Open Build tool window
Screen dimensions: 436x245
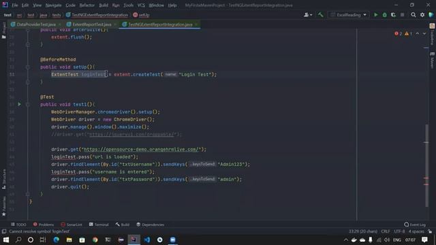[123, 225]
